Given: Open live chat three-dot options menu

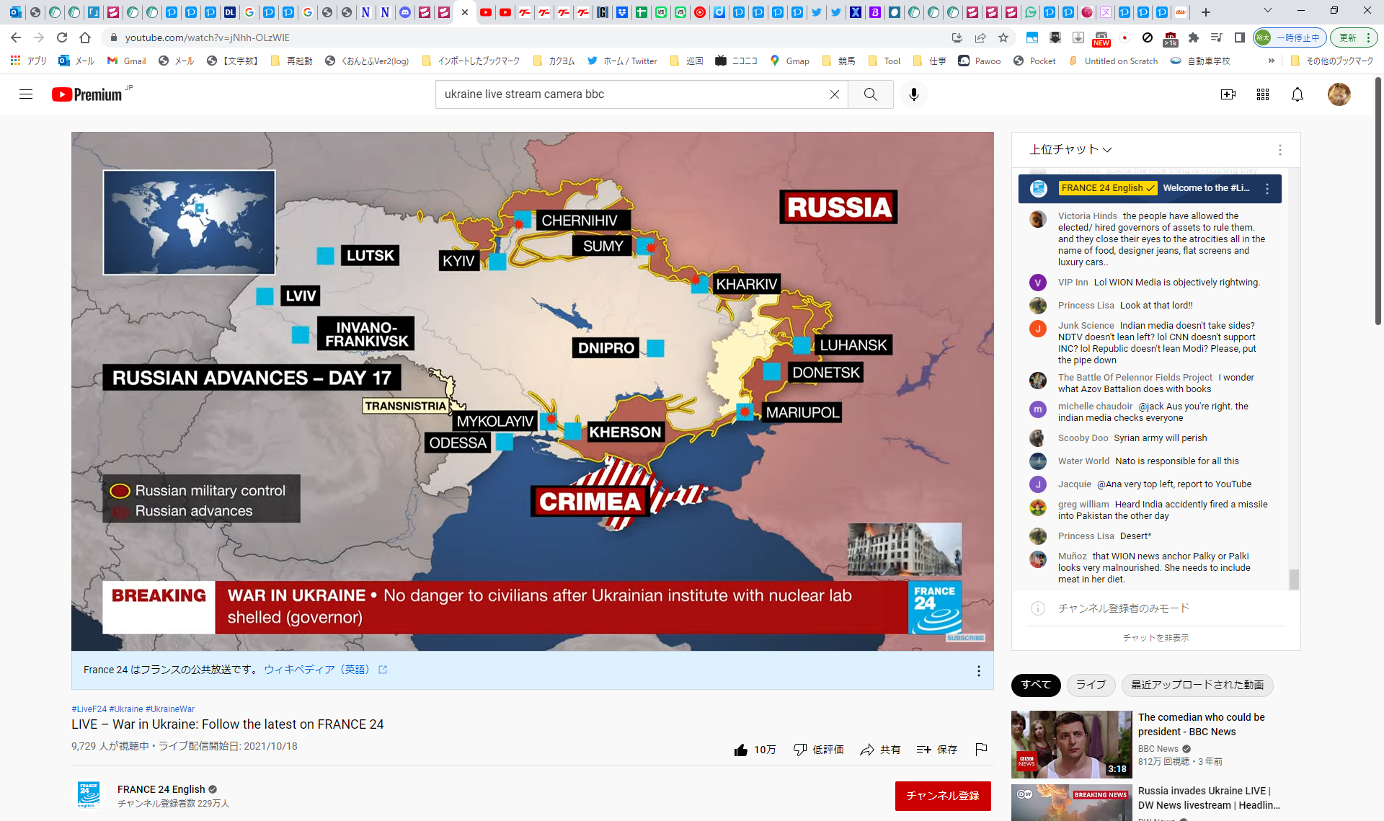Looking at the screenshot, I should pos(1279,149).
